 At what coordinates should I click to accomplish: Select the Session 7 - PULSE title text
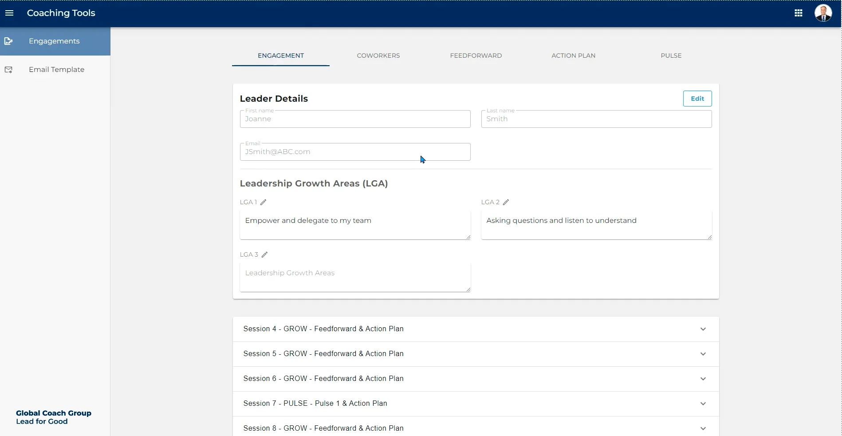(315, 404)
